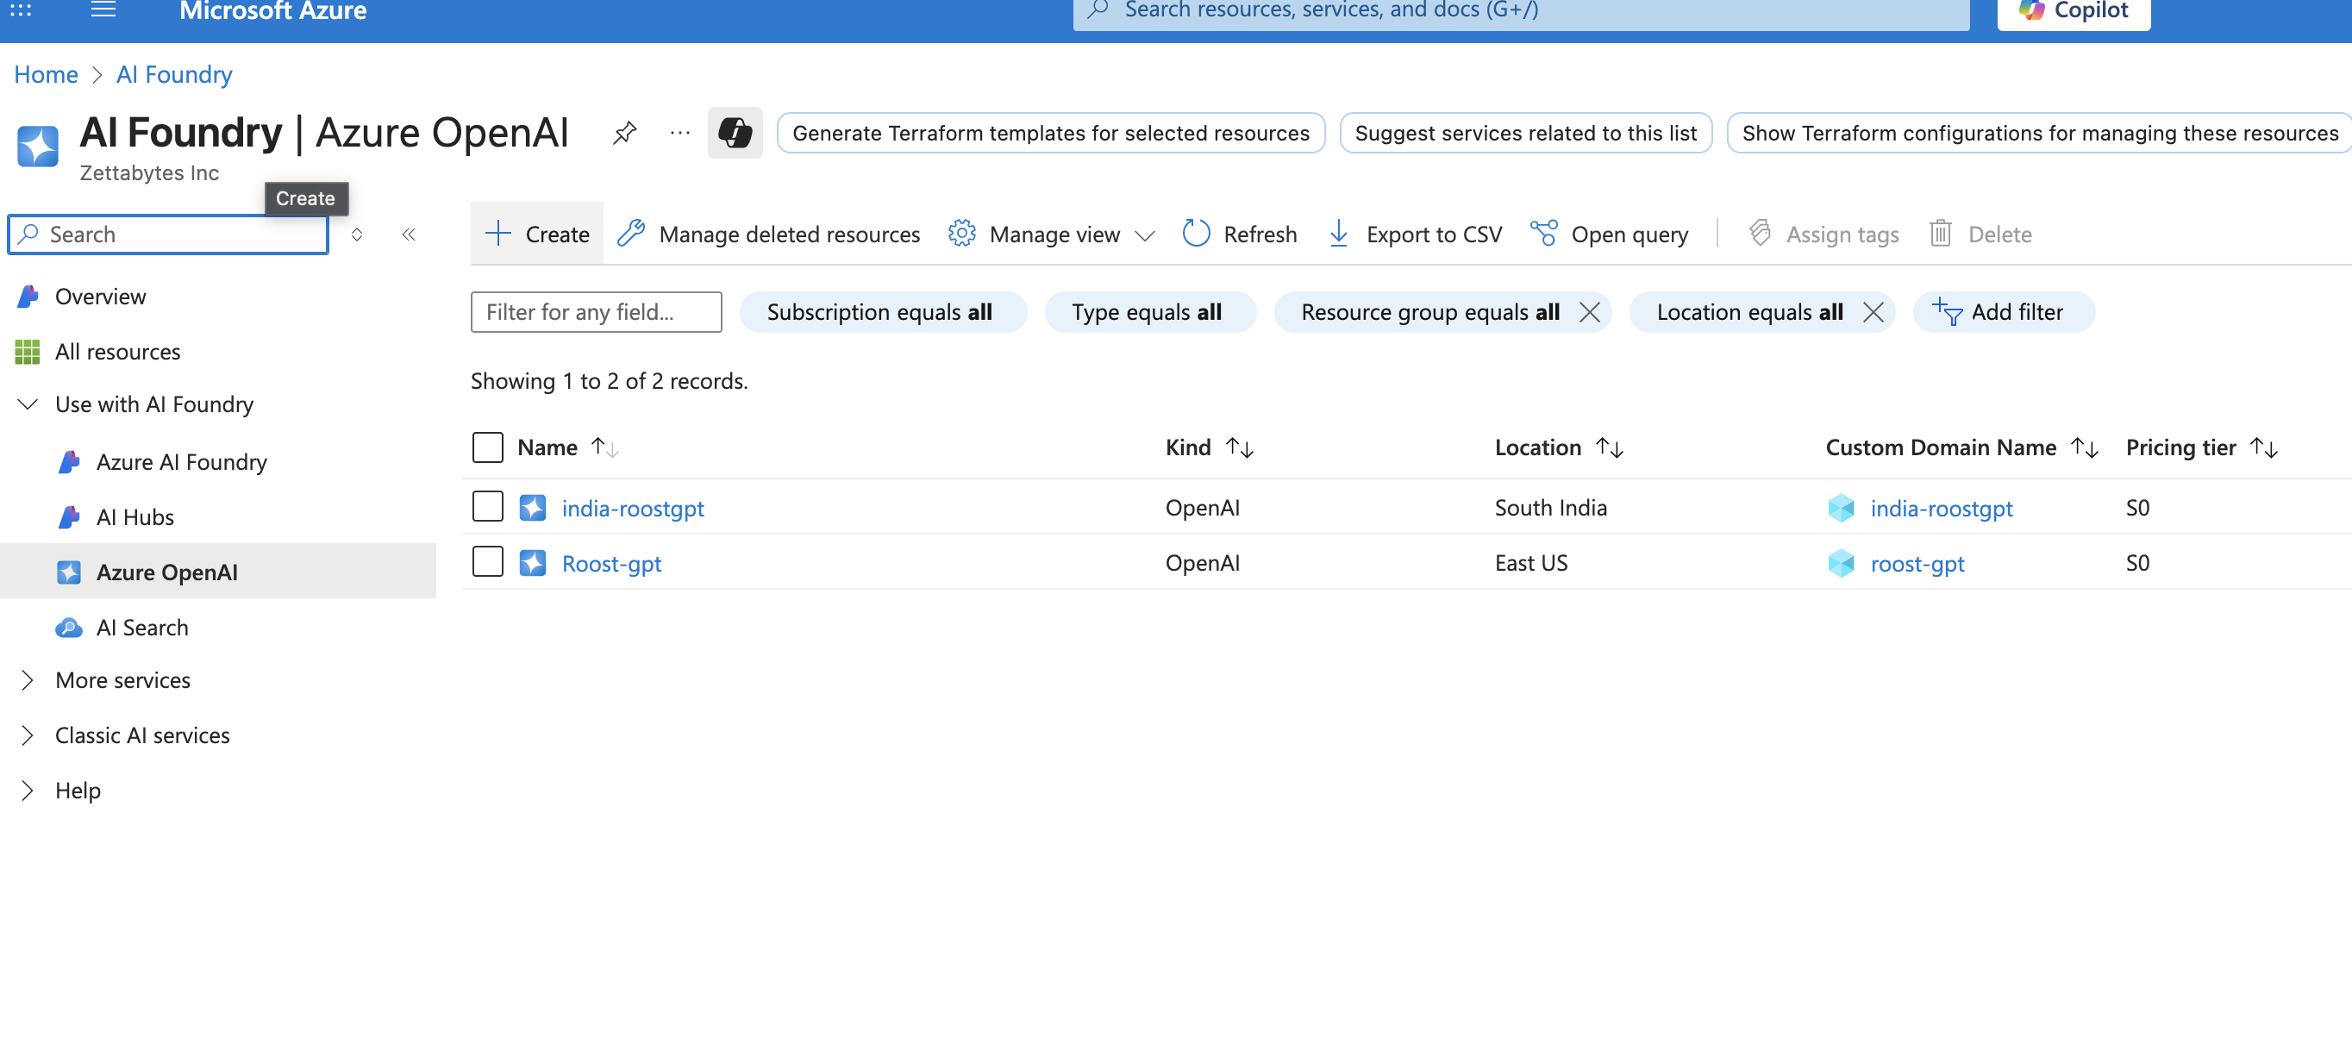2352x1057 pixels.
Task: Click AI Foundry breadcrumb link
Action: (x=173, y=74)
